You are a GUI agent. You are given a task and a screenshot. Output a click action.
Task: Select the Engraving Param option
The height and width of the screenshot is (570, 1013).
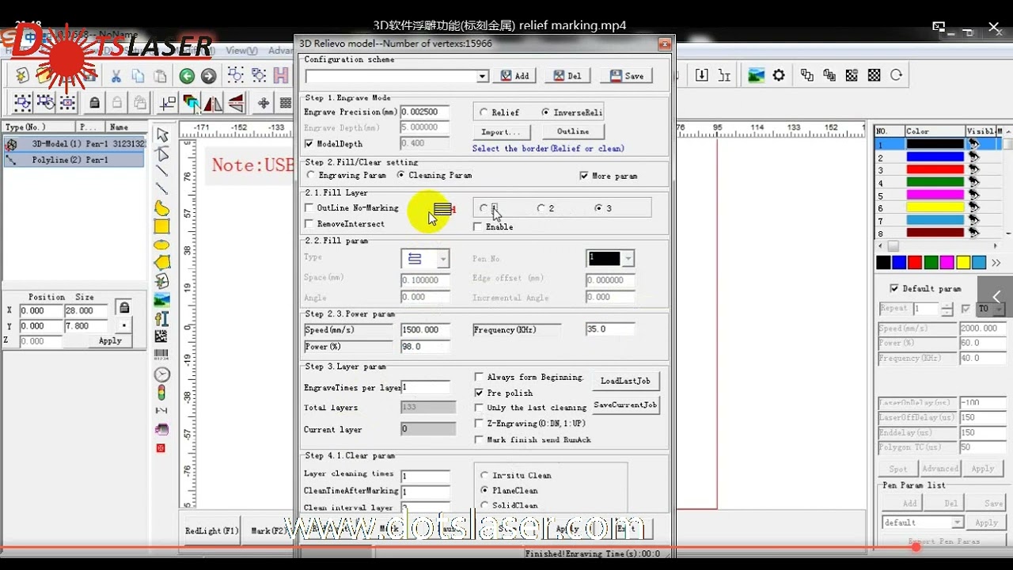coord(311,175)
